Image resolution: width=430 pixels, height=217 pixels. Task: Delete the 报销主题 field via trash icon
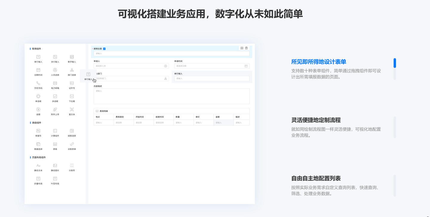[x=246, y=48]
